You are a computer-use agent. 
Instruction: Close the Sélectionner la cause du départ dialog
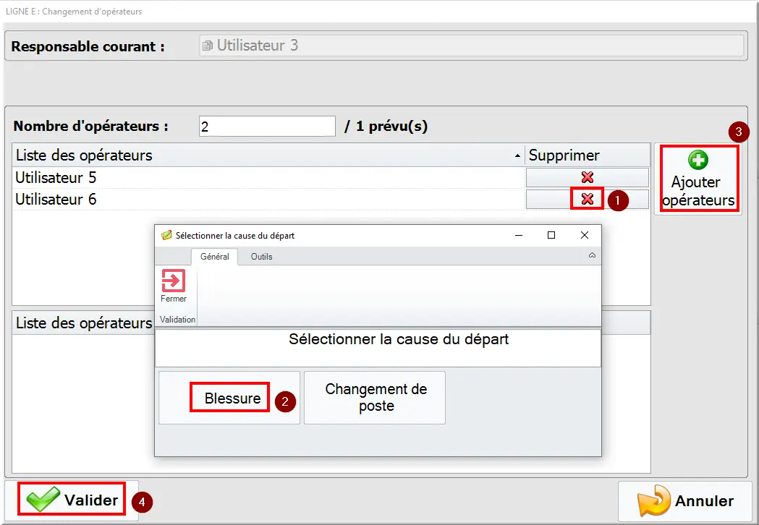[x=584, y=235]
